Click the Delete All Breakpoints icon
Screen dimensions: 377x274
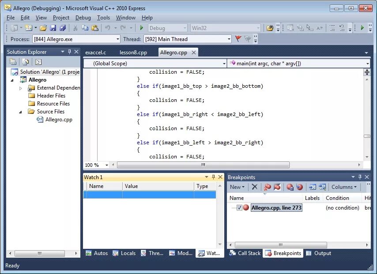coord(267,187)
